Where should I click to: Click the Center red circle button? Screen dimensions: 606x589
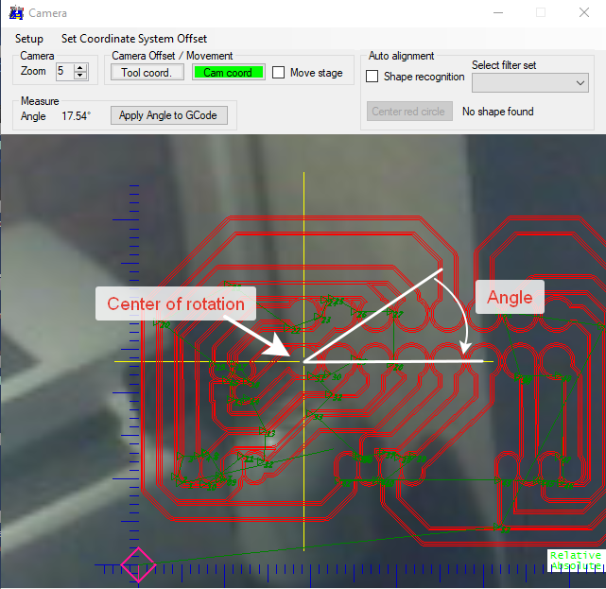(x=408, y=112)
